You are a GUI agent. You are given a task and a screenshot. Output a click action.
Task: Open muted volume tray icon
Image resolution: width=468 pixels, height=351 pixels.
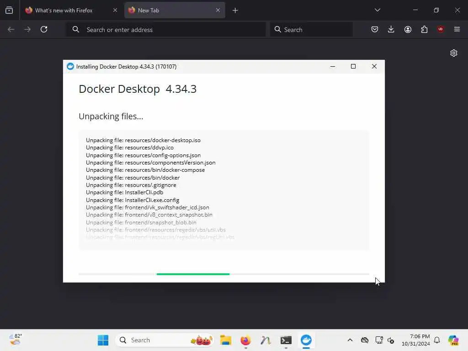391,340
